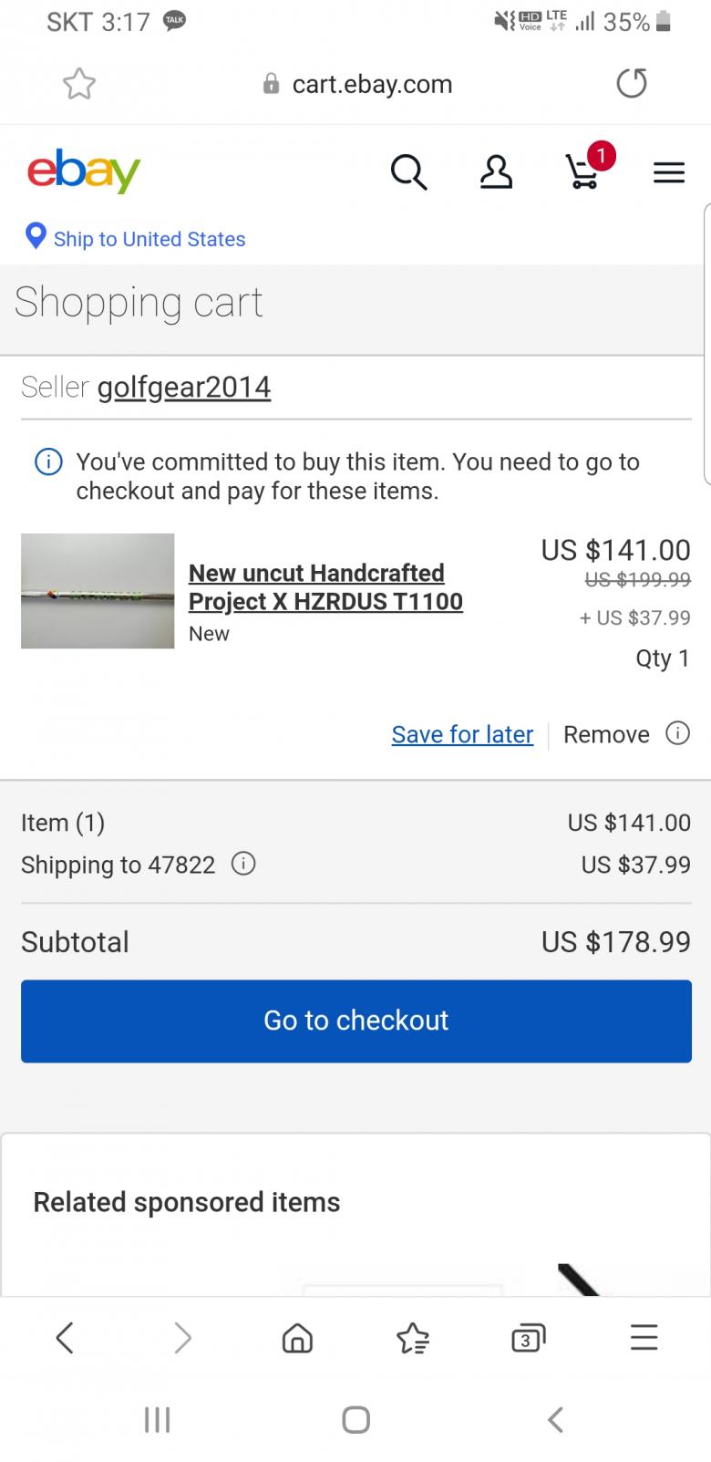Open the eBay search magnifier icon

point(408,171)
